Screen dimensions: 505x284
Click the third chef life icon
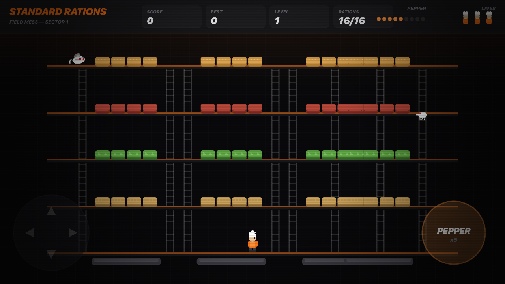[489, 18]
